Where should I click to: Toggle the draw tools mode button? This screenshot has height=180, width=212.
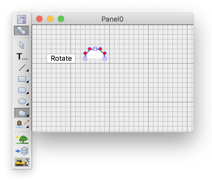pyautogui.click(x=22, y=31)
